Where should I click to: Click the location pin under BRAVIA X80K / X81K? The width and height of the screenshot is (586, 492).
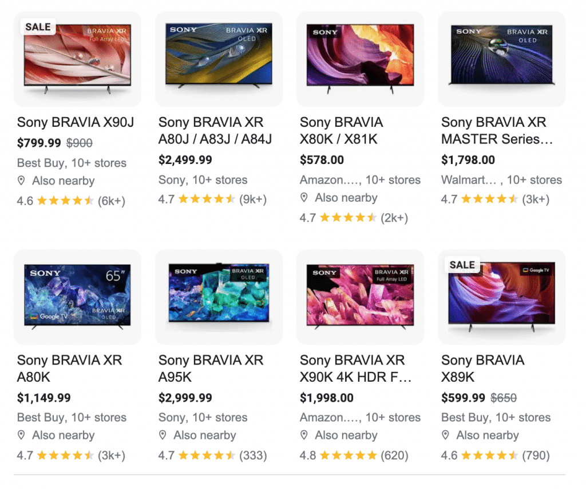(x=304, y=198)
